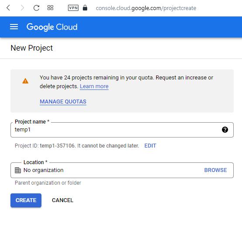Click the CREATE button
Viewport: 242px width, 227px height.
coord(26,200)
